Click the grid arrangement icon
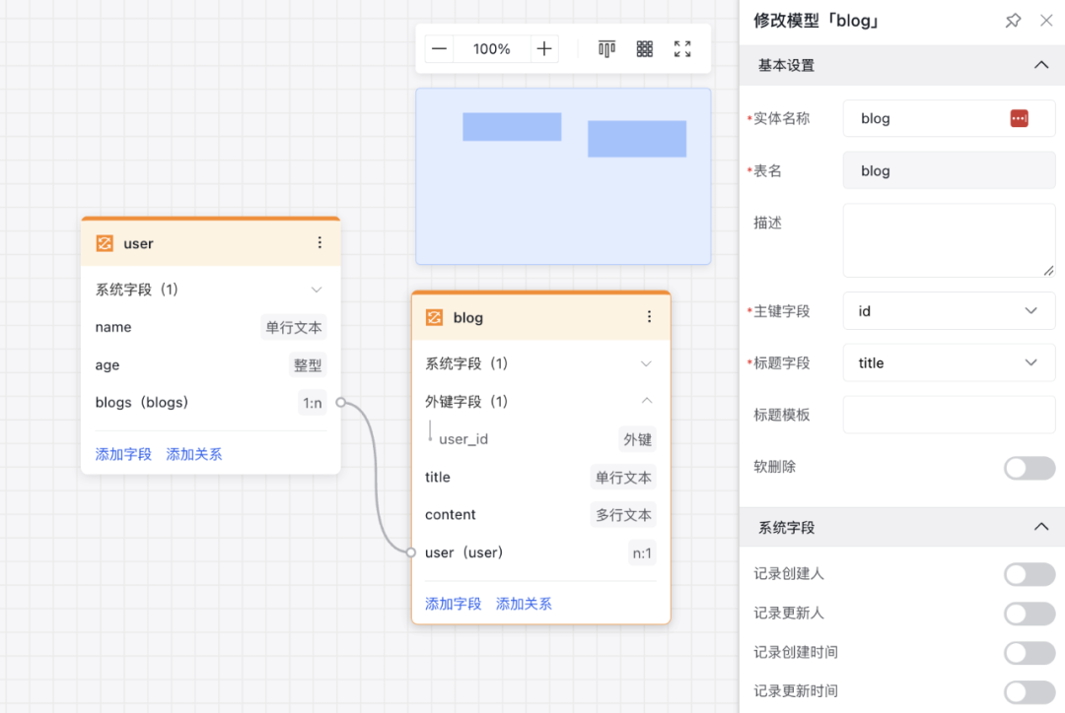Viewport: 1065px width, 713px height. (x=645, y=49)
